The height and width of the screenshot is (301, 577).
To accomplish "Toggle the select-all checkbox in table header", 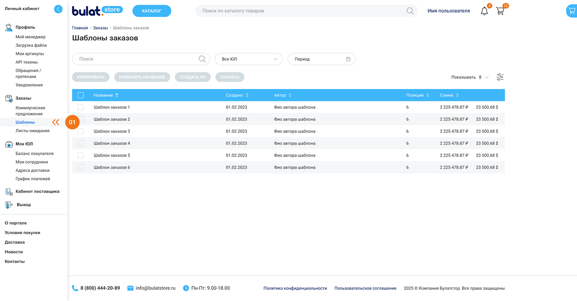I will tap(81, 95).
